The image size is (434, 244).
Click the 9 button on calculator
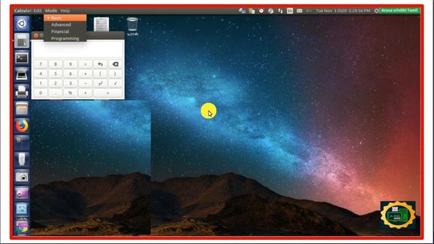tap(71, 64)
